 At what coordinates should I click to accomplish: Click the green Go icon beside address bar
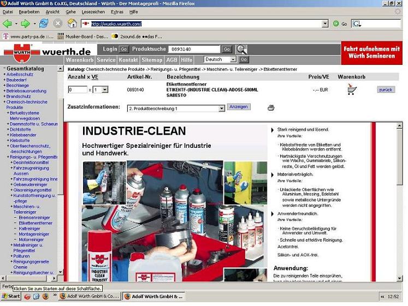point(336,24)
